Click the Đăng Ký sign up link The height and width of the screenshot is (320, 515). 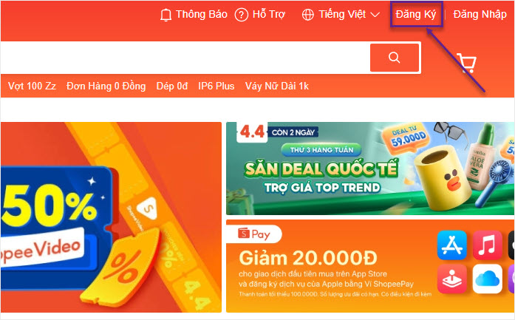tap(416, 15)
